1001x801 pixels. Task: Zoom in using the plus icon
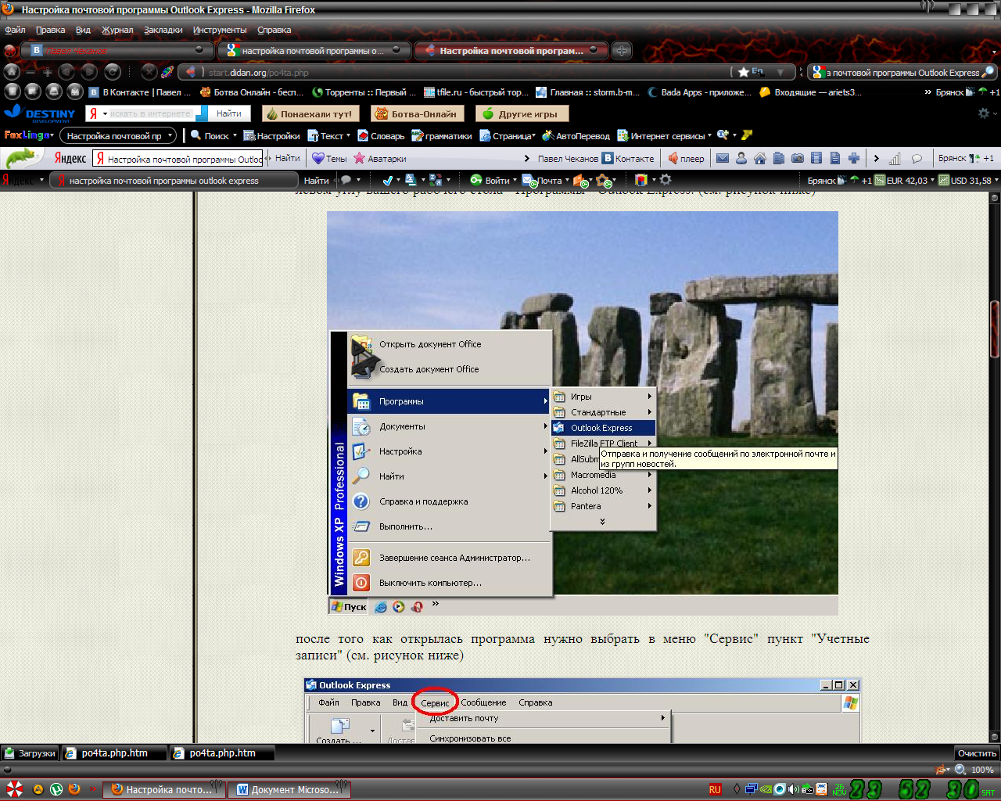48,72
